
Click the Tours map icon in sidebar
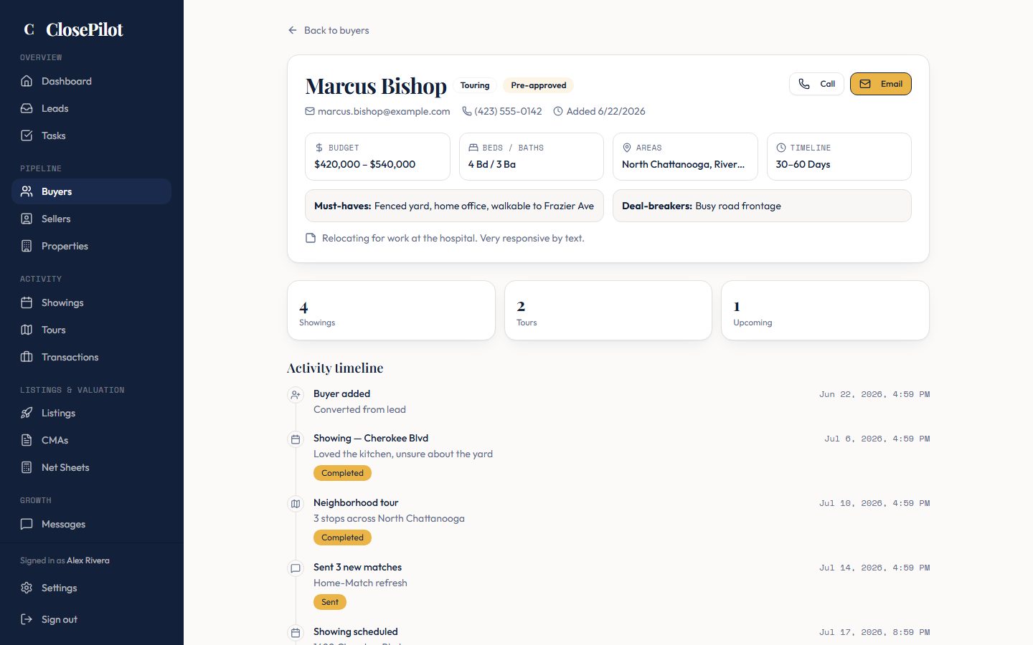click(27, 330)
